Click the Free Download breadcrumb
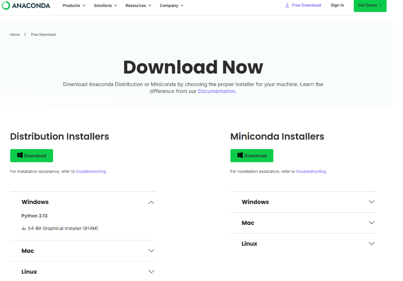The image size is (403, 281). tap(43, 34)
